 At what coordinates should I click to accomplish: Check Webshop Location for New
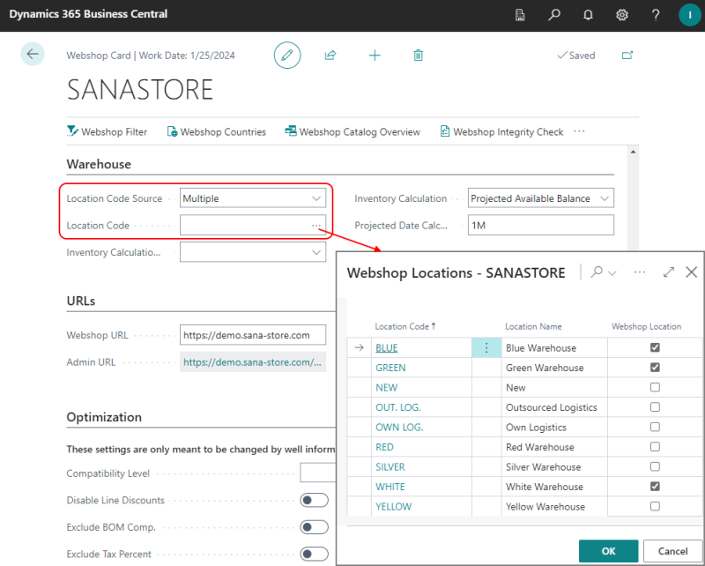coord(655,387)
